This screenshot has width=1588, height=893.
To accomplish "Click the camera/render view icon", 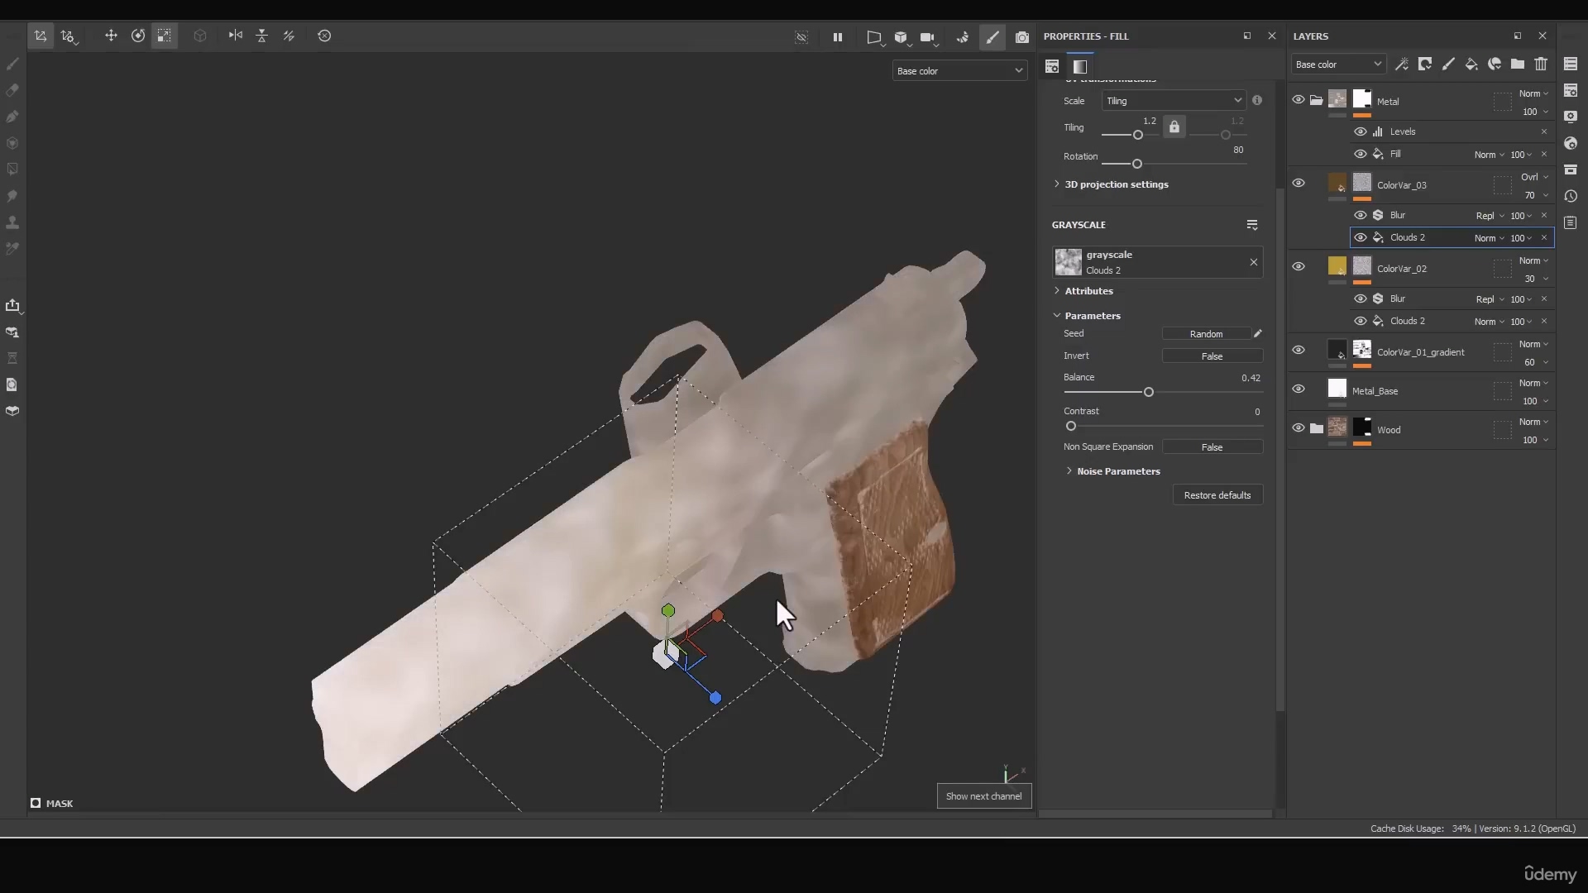I will (1023, 36).
